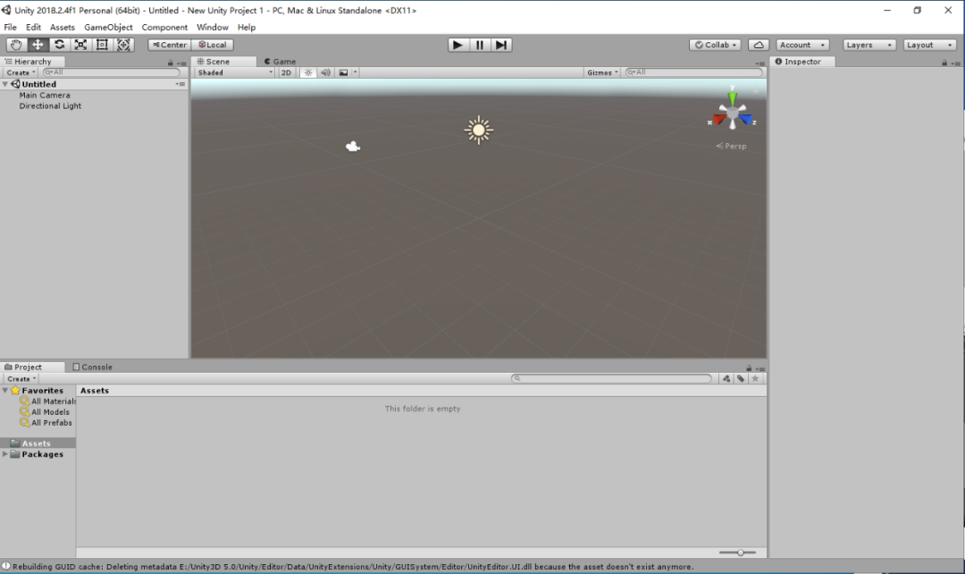Open the scene effects dropdown arrow
The height and width of the screenshot is (574, 965).
(x=355, y=72)
